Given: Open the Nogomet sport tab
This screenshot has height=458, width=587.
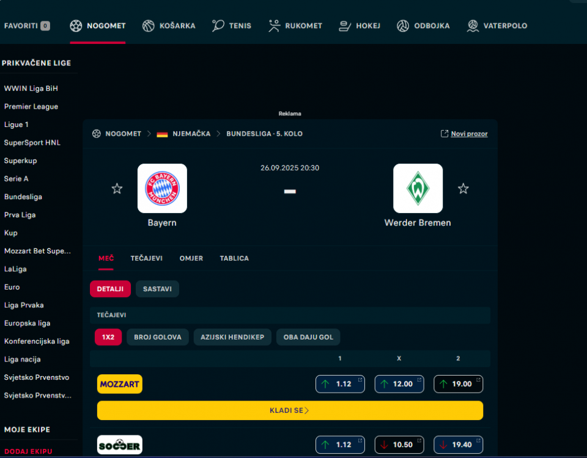Looking at the screenshot, I should click(98, 26).
